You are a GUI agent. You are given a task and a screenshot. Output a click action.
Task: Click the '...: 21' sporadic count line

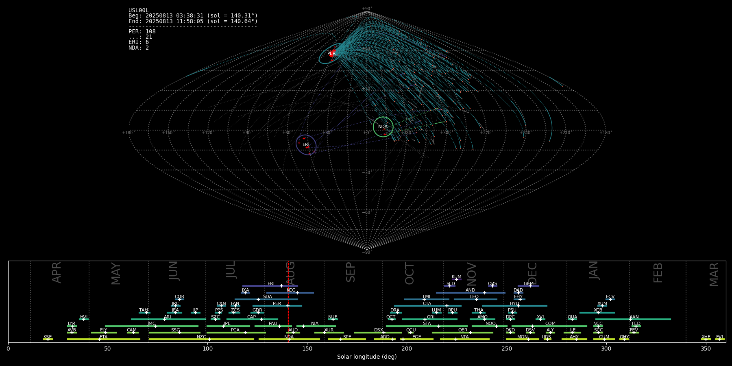140,37
